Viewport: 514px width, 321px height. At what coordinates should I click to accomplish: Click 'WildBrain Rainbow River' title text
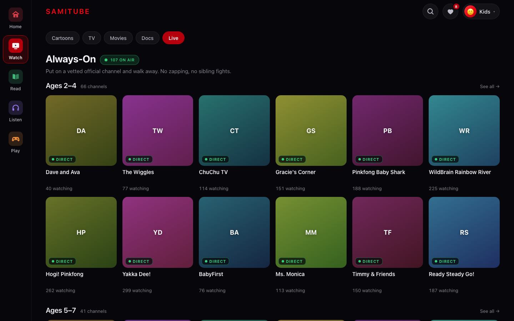[460, 172]
